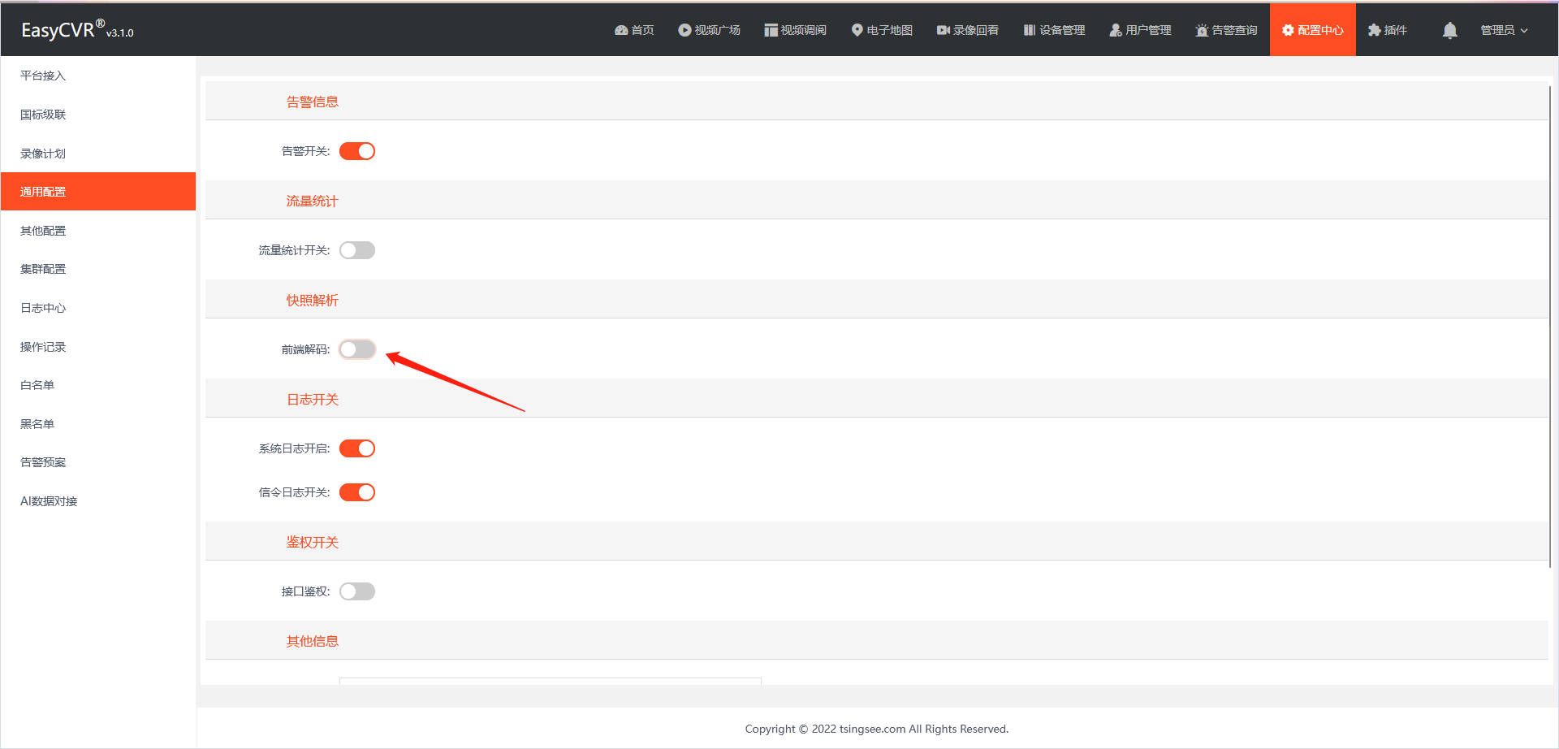Open 操作记录 in the sidebar
The height and width of the screenshot is (749, 1559).
click(x=98, y=347)
